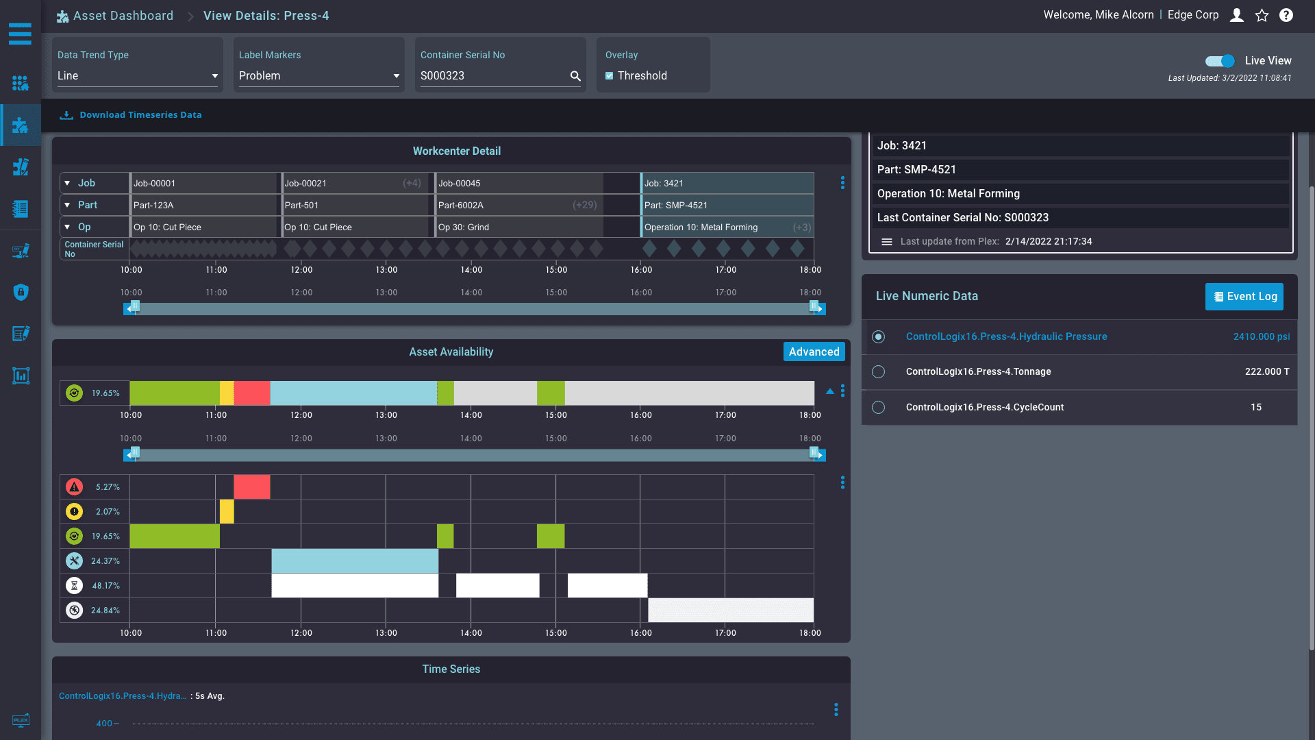Screen dimensions: 1315x740
Task: Collapse the Job row chevron
Action: (67, 183)
